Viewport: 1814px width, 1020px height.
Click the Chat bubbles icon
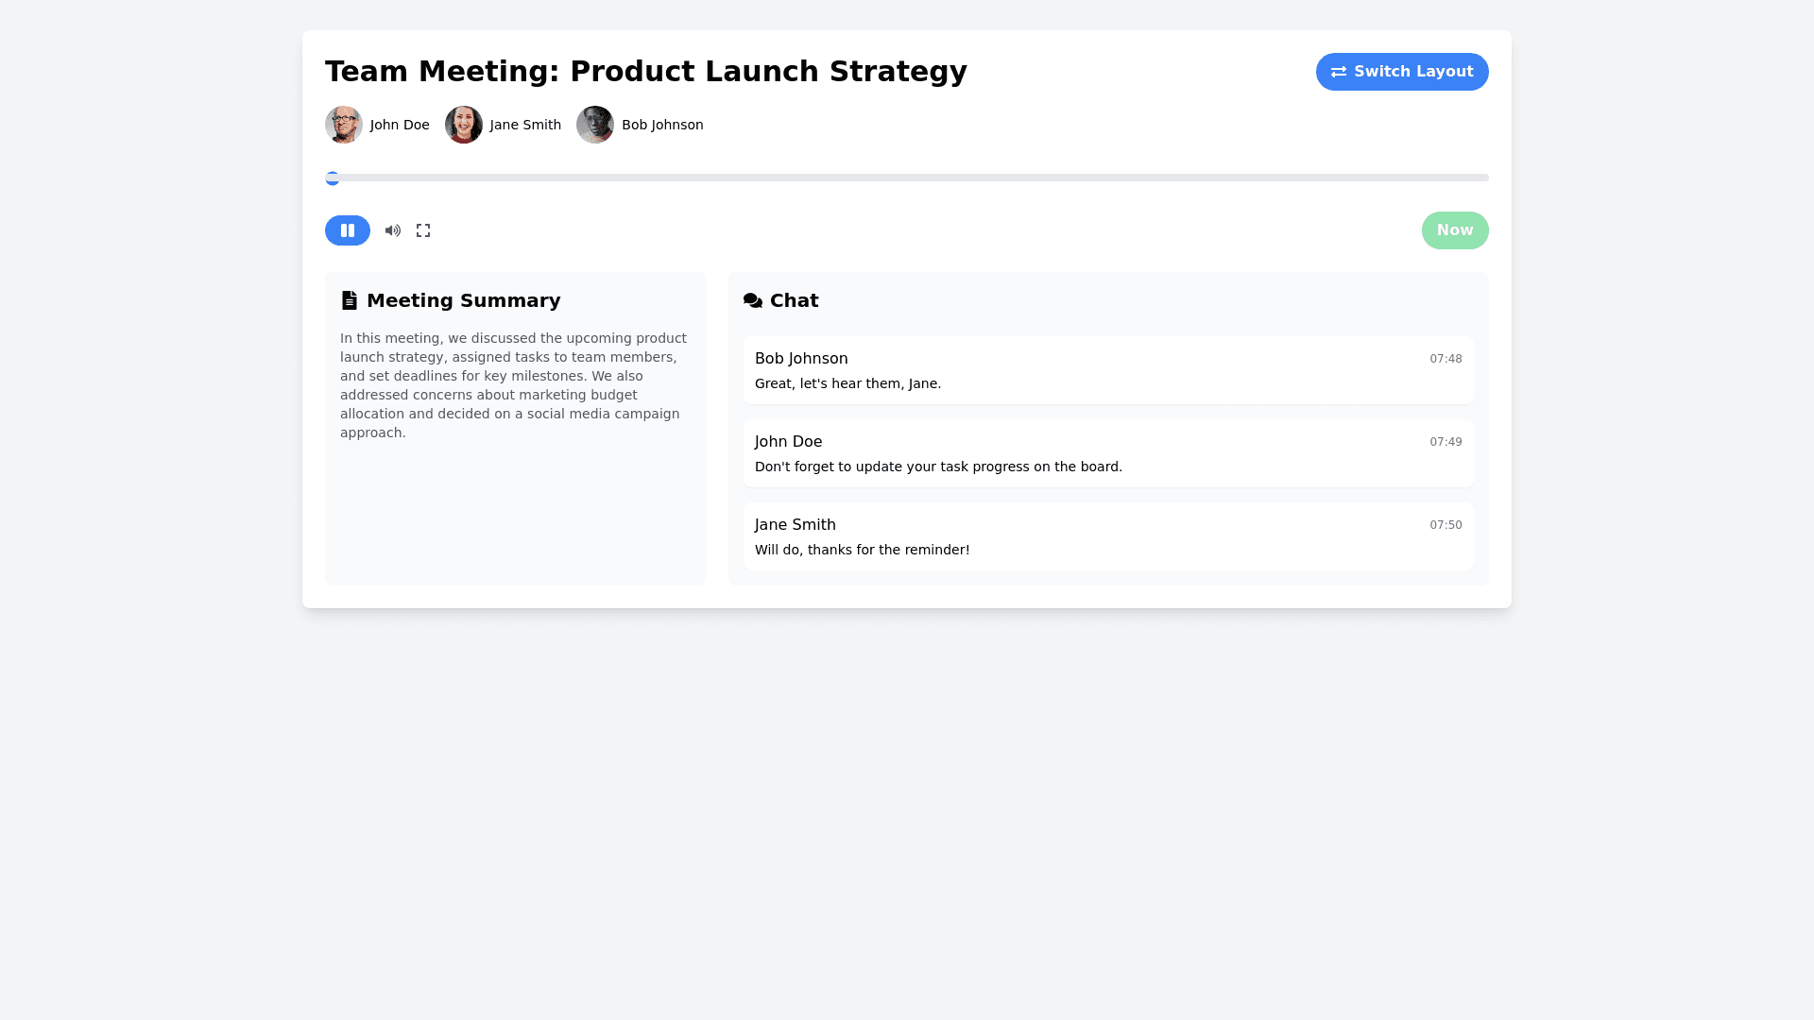(x=753, y=300)
